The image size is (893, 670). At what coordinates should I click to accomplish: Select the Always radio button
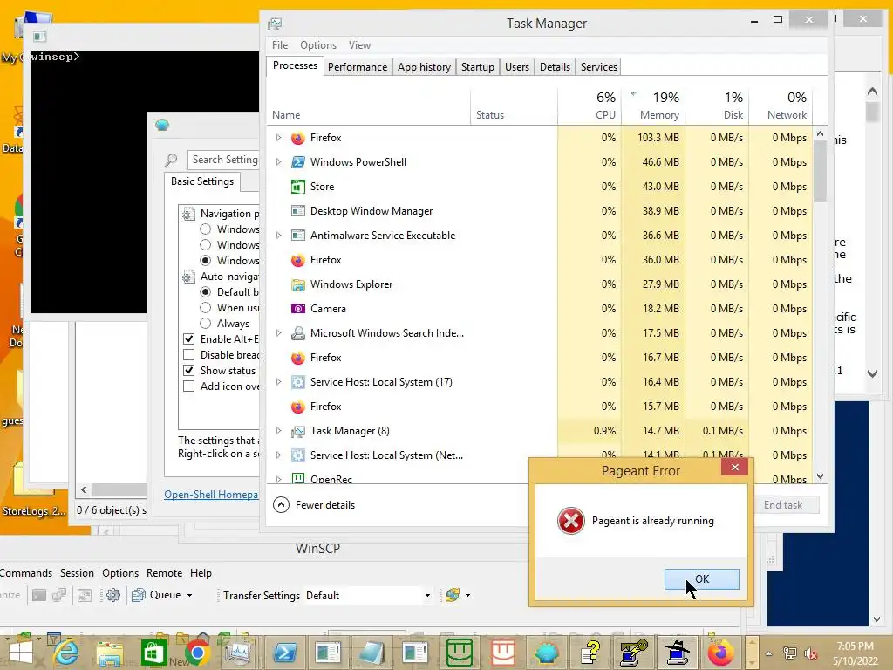click(x=206, y=323)
